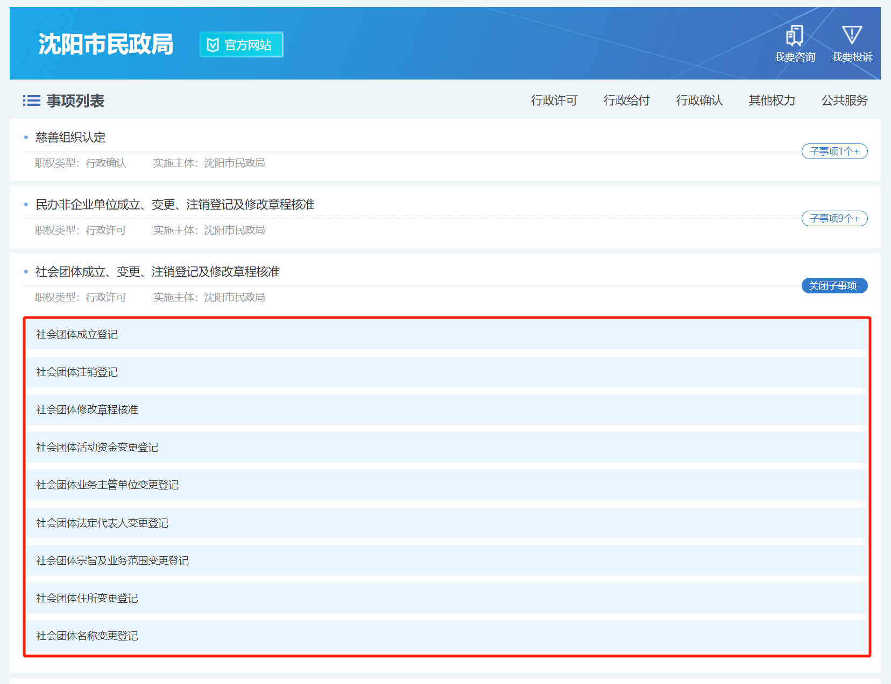Click the 我要咨询 consultation icon

pyautogui.click(x=794, y=36)
